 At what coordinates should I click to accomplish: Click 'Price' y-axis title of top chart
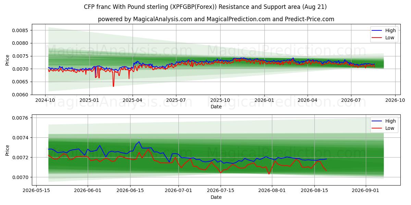(7, 59)
